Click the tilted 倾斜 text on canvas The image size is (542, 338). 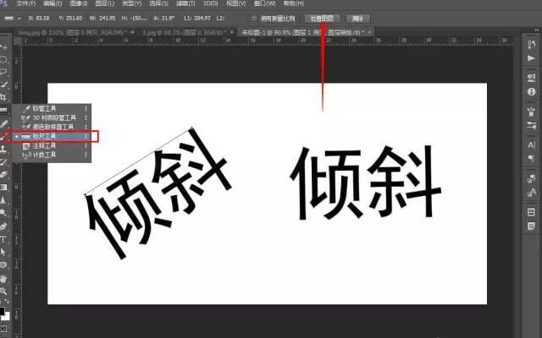158,194
